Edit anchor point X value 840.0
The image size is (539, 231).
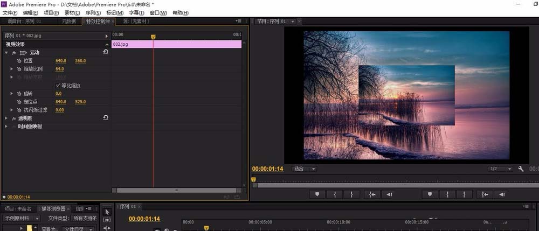point(61,102)
